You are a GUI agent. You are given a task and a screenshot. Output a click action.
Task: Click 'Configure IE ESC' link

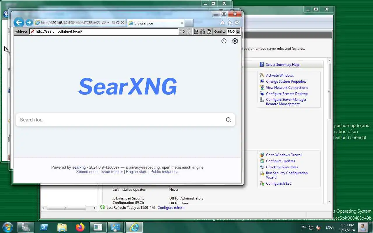tap(279, 183)
